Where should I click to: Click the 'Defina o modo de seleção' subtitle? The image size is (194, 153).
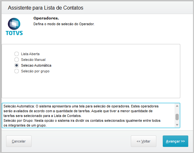coord(64,24)
